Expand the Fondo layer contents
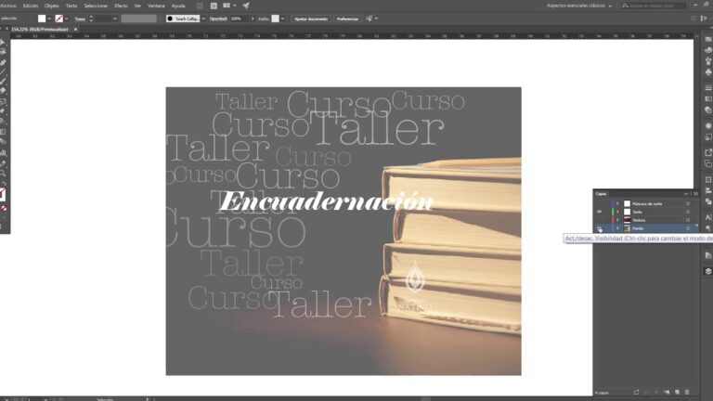713x401 pixels. click(617, 228)
